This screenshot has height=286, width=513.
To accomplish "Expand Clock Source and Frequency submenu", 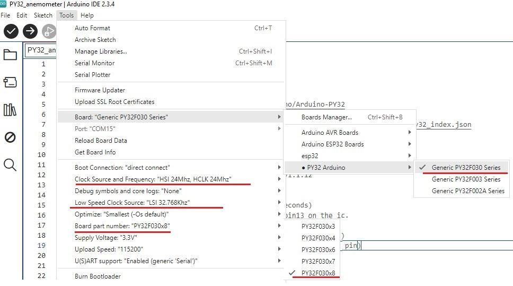I will pyautogui.click(x=171, y=179).
